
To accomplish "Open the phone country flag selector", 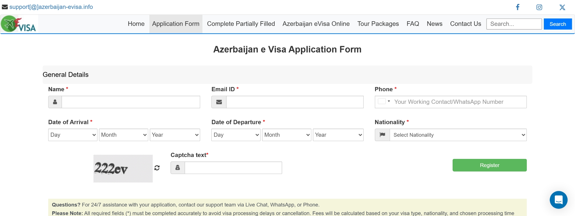I will point(384,102).
